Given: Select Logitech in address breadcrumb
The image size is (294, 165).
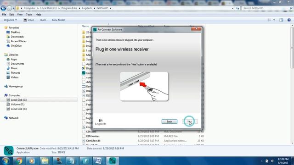Looking at the screenshot, I should tap(87, 8).
